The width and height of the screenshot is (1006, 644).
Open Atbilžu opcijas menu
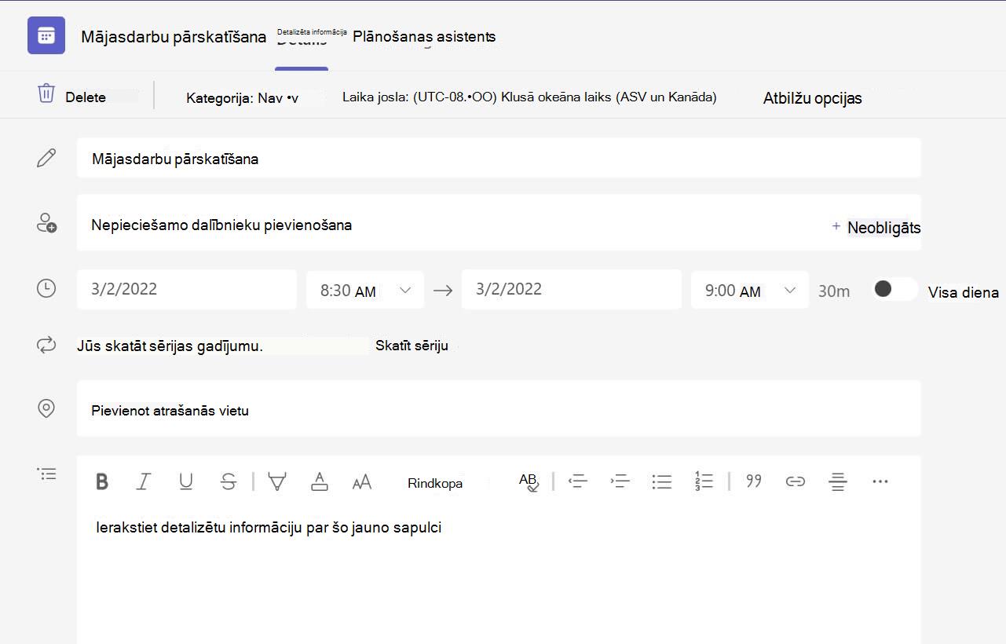click(x=813, y=98)
